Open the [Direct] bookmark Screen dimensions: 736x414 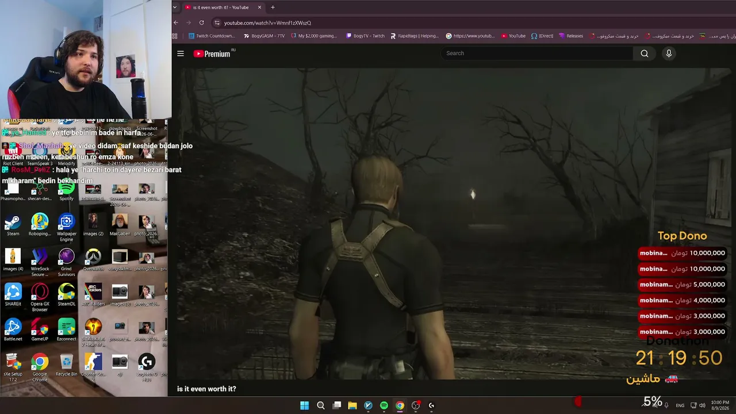pyautogui.click(x=542, y=36)
